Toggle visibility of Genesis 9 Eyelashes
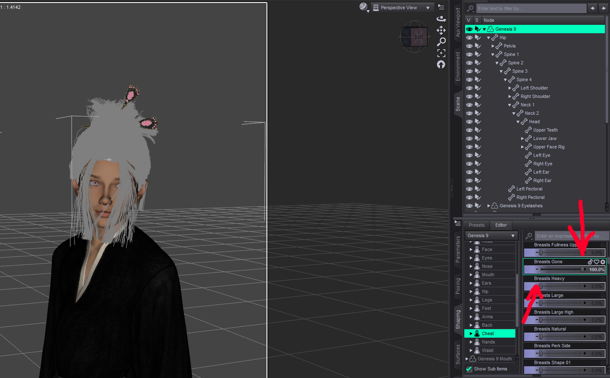Screen dimensions: 610x378 coord(469,206)
